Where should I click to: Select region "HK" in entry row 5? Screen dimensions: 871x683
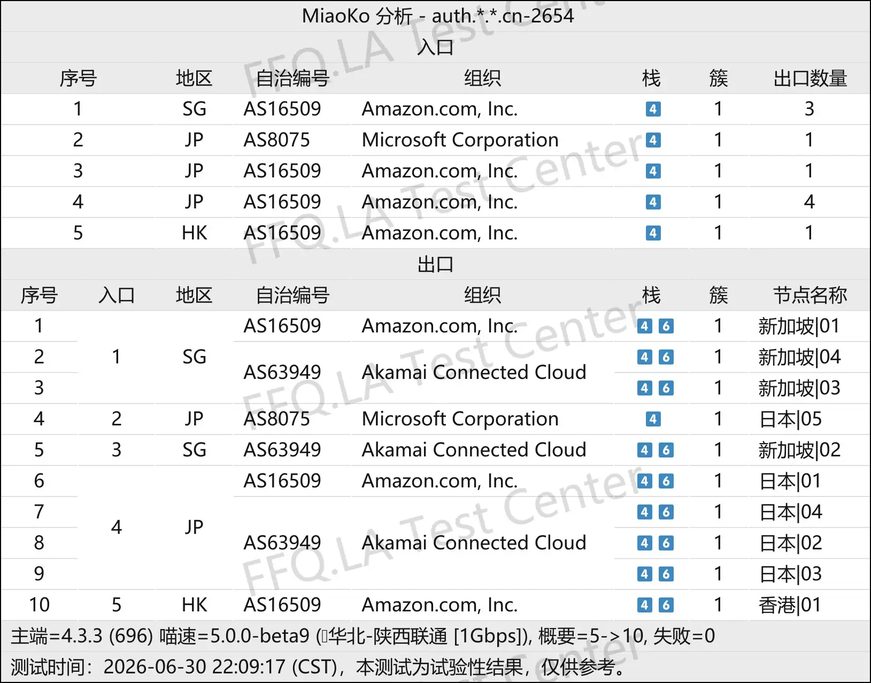click(x=194, y=233)
